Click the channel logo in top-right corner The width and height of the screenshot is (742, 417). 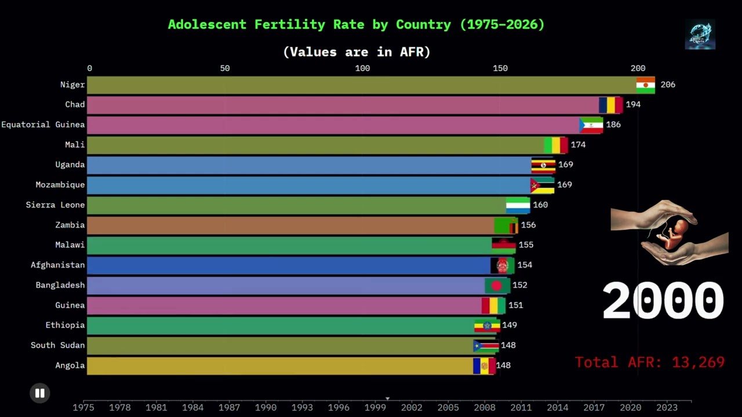click(700, 34)
